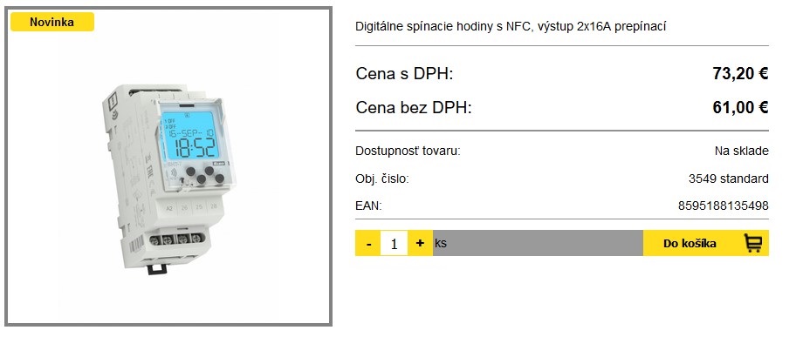Click the ks unit label

click(441, 243)
